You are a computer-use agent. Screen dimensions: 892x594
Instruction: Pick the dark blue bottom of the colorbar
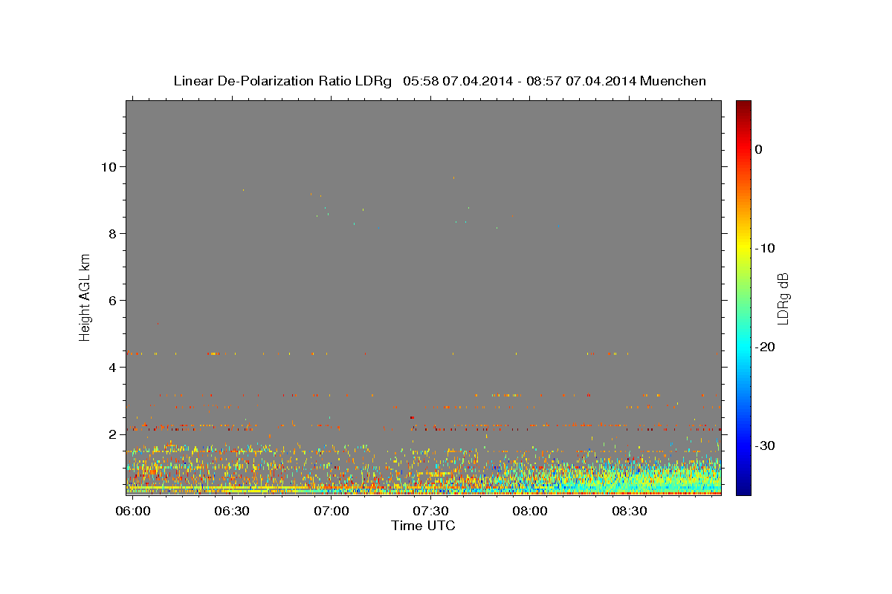click(x=743, y=489)
